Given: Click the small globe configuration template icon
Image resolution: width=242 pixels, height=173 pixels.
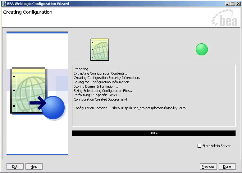Looking at the screenshot, I should [99, 50].
